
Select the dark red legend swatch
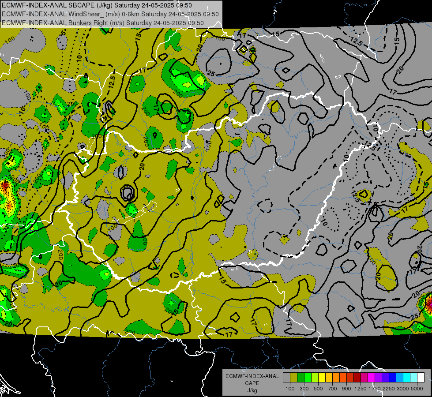pyautogui.click(x=357, y=378)
